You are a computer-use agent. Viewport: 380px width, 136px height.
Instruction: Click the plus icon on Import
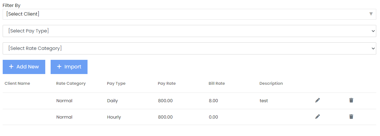[59, 67]
